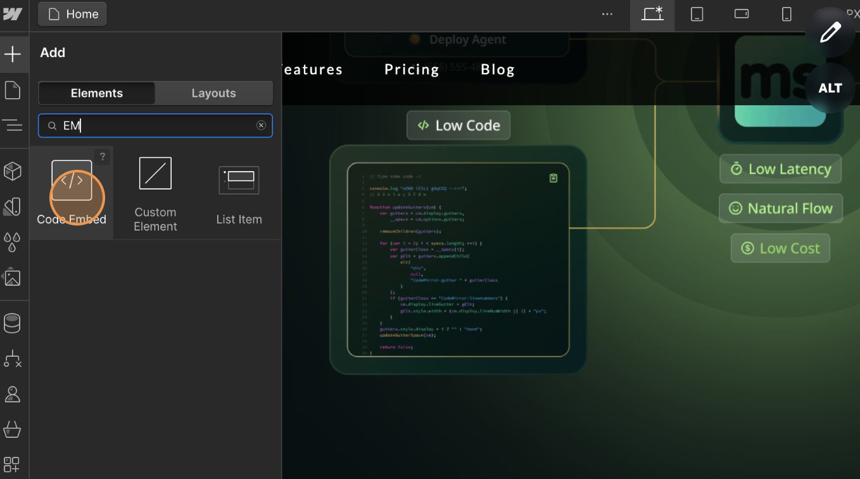The width and height of the screenshot is (860, 479).
Task: Click the Pricing navigation link on the canvas
Action: (x=411, y=70)
